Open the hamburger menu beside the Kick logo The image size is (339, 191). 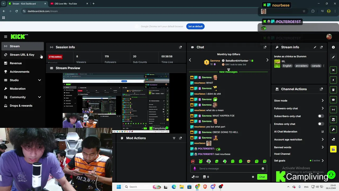point(6,37)
